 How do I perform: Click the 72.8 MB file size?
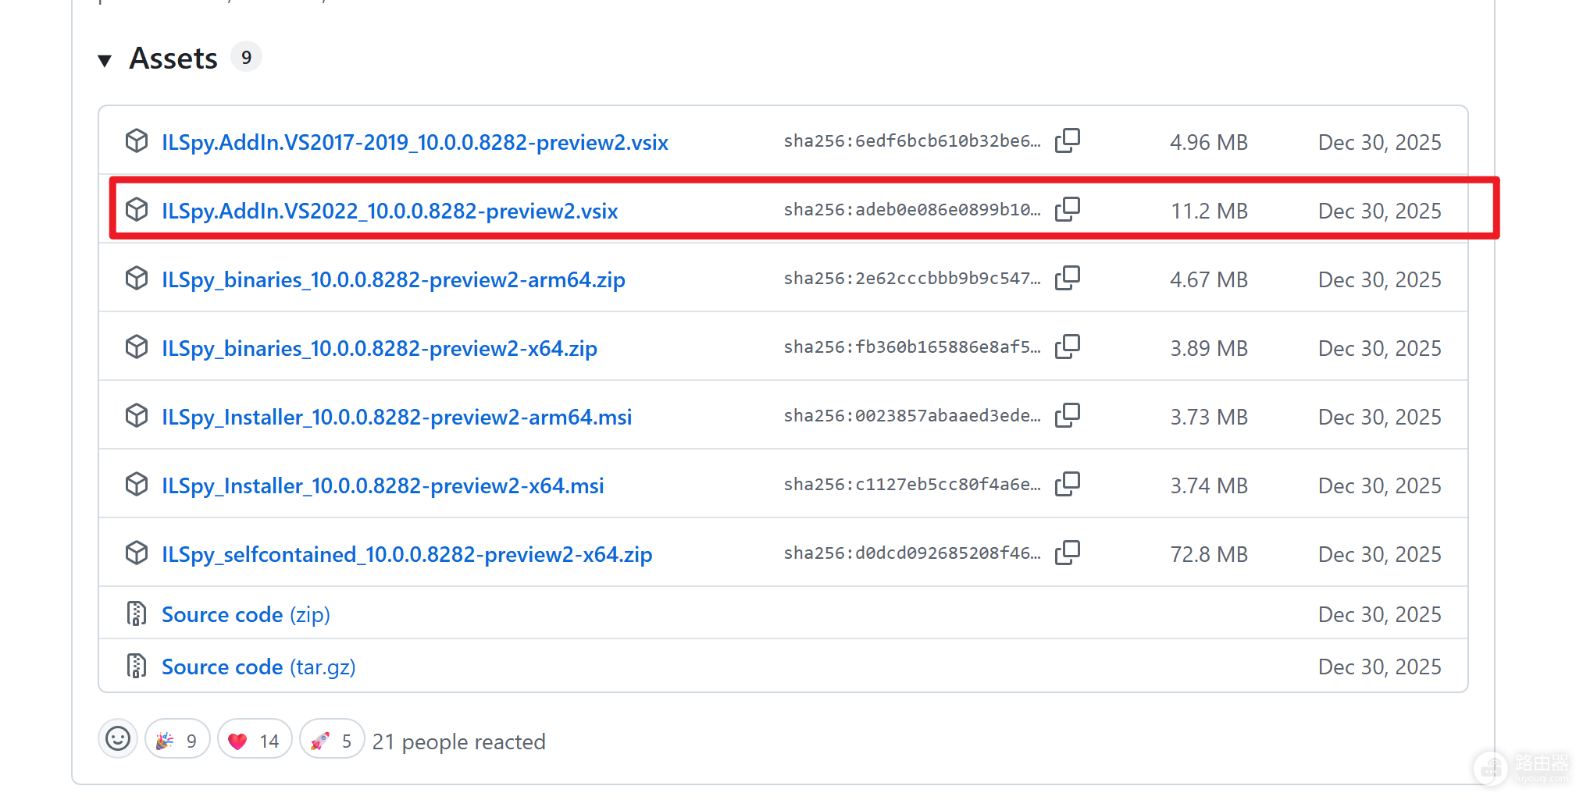pos(1209,554)
